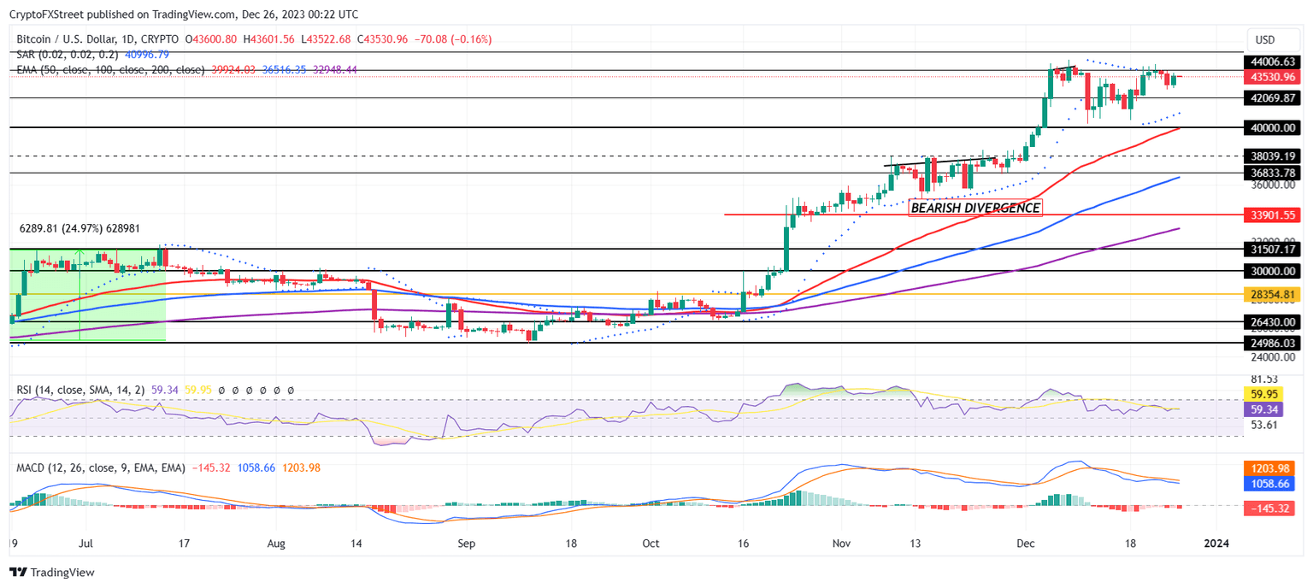1313x588 pixels.
Task: Select the red current price tag 43530.96
Action: coord(1273,77)
